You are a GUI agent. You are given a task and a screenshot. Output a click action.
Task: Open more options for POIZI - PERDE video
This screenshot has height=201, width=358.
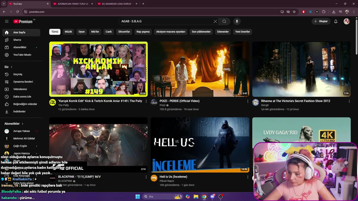pyautogui.click(x=248, y=101)
